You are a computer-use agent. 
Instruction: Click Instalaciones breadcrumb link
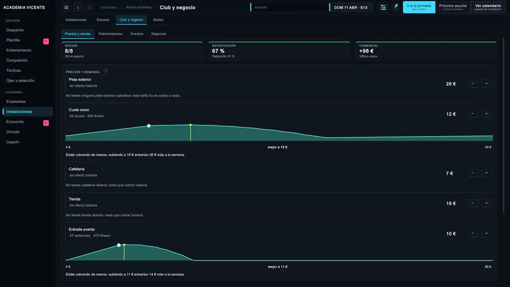139,7
